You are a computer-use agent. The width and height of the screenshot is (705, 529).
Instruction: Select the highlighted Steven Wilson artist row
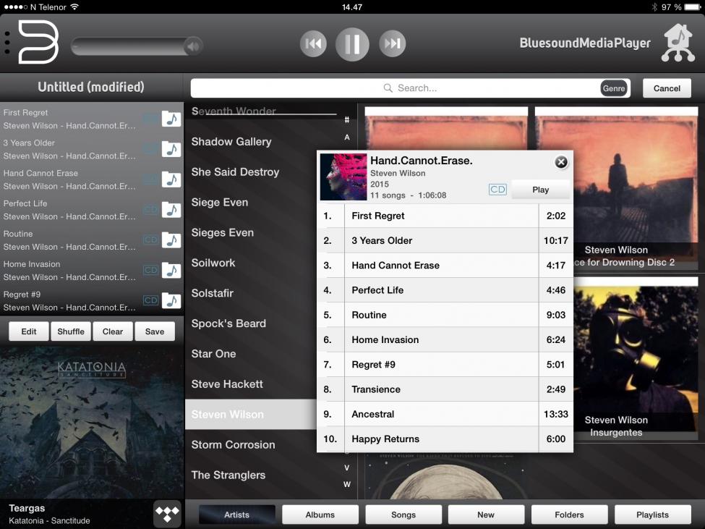[251, 414]
